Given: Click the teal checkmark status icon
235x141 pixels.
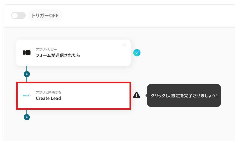Looking at the screenshot, I should point(137,53).
